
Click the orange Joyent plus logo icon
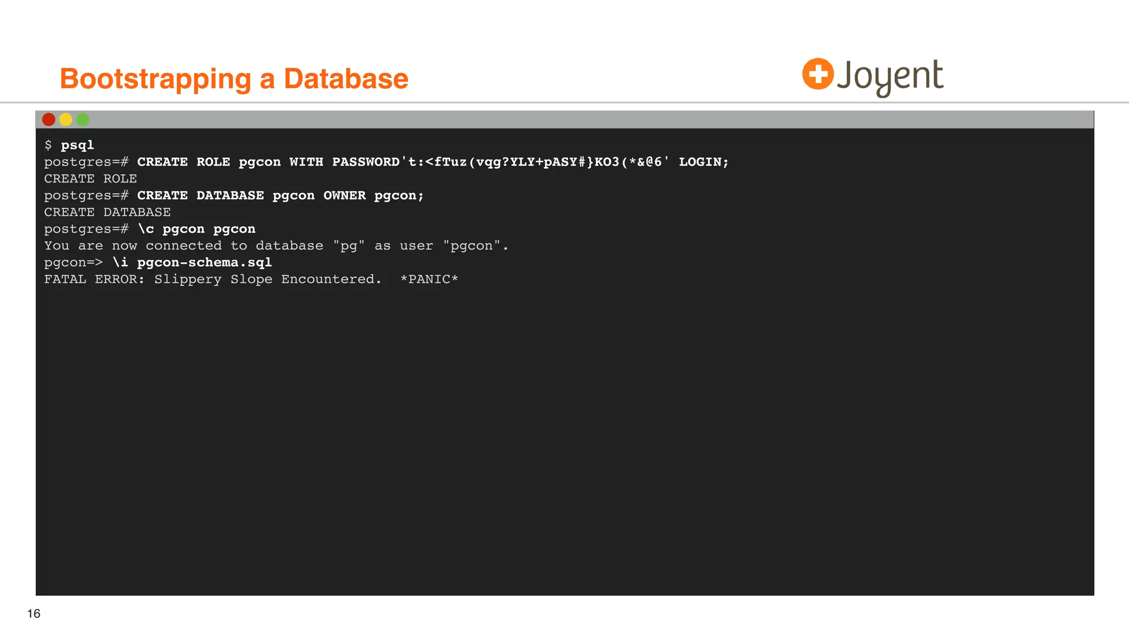pyautogui.click(x=818, y=74)
